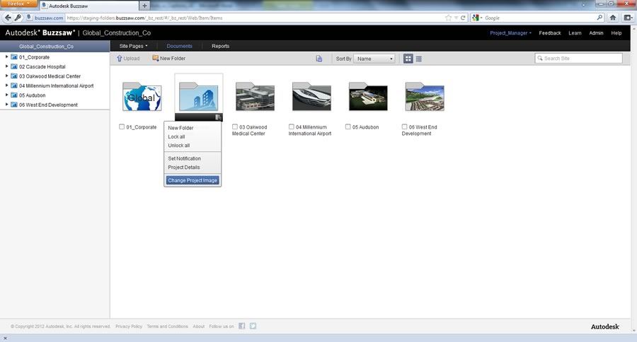Click the search magnifier icon in Search Site

tap(540, 59)
